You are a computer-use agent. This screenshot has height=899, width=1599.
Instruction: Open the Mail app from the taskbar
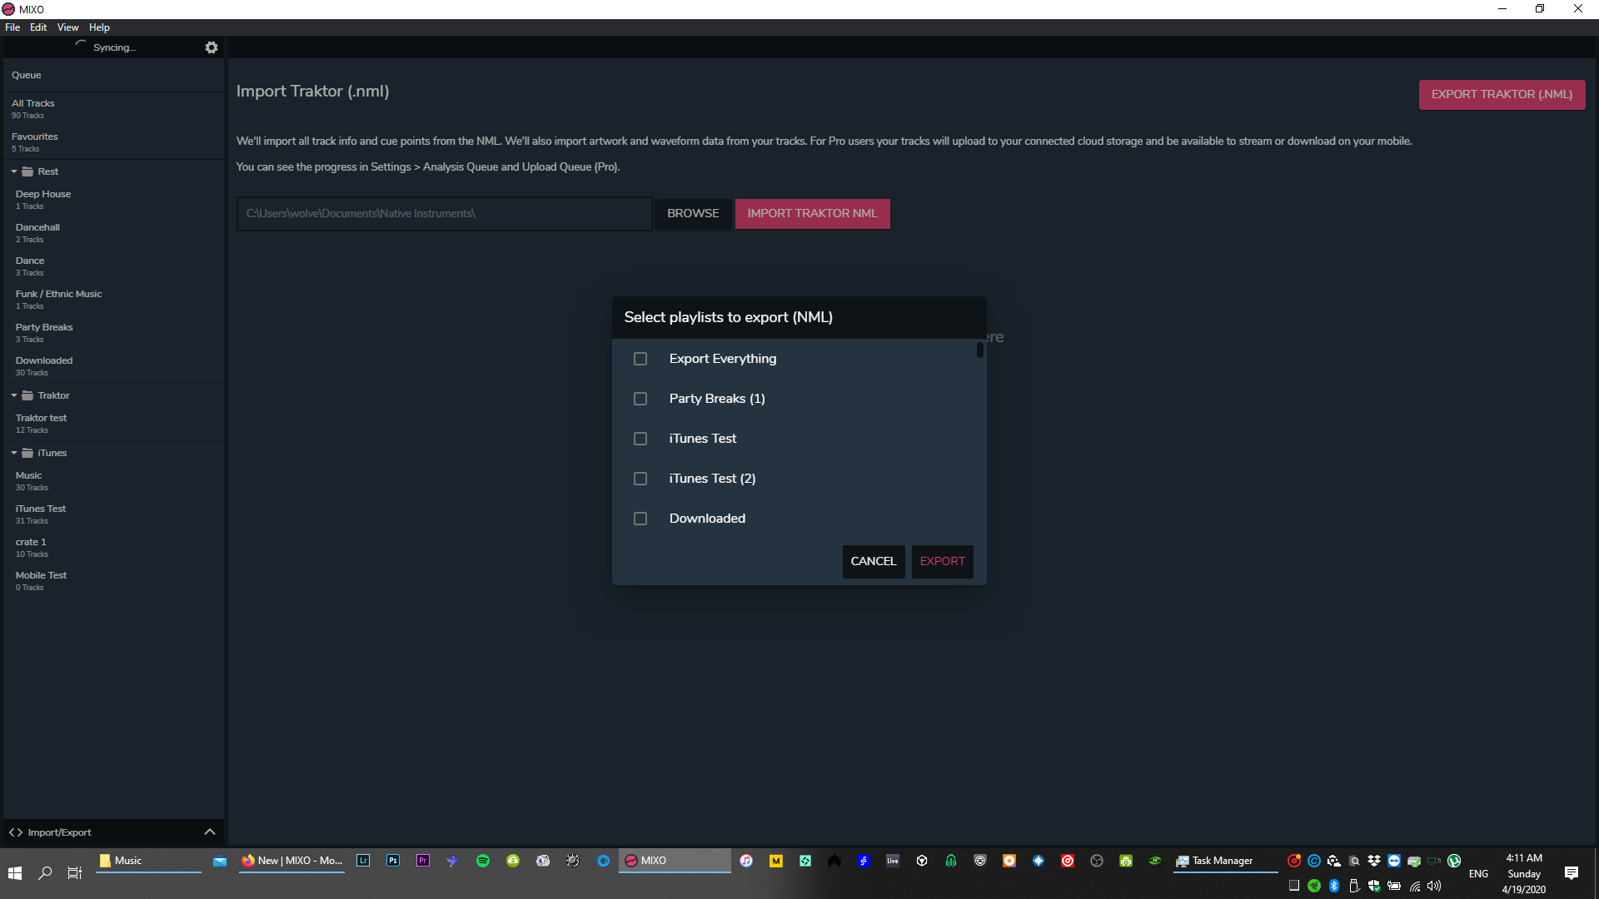tap(220, 861)
